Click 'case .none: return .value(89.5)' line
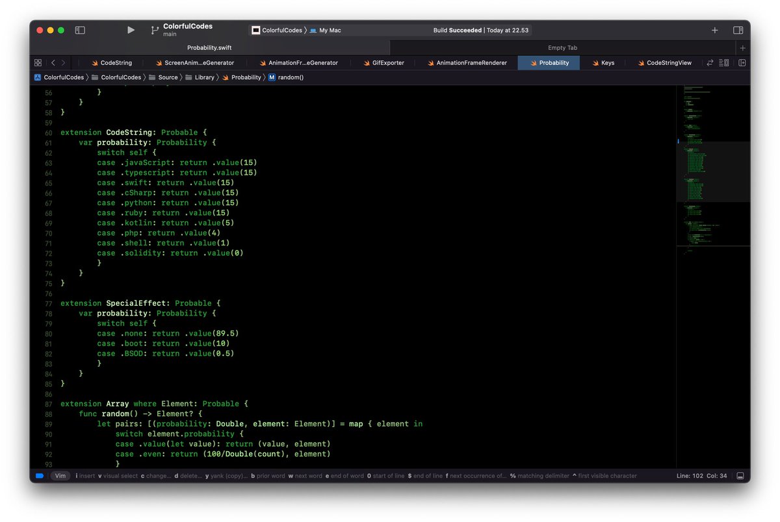This screenshot has width=780, height=522. pos(168,333)
